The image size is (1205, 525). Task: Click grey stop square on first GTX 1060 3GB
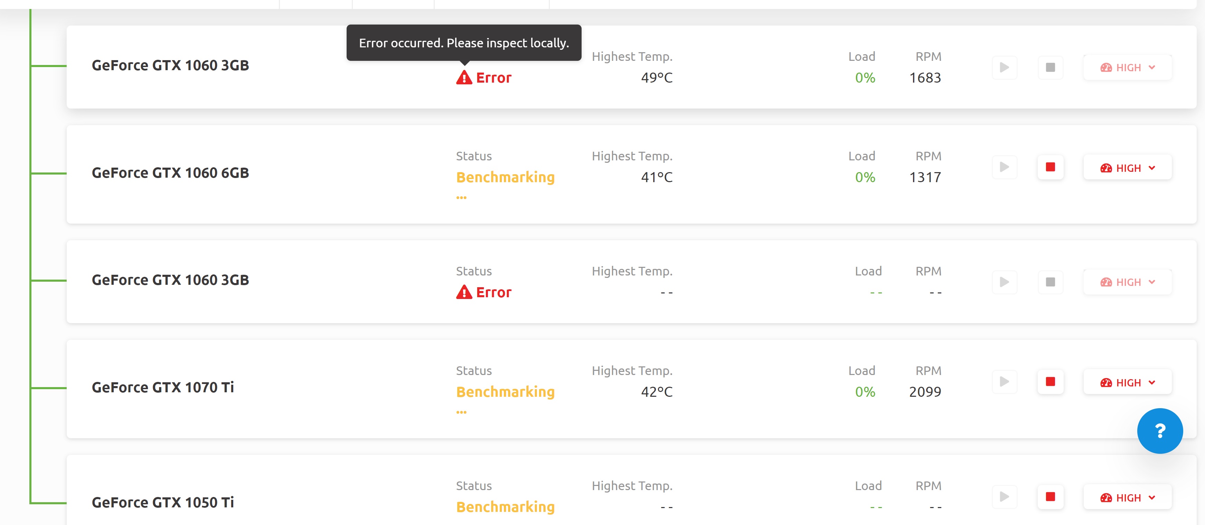[x=1050, y=67]
